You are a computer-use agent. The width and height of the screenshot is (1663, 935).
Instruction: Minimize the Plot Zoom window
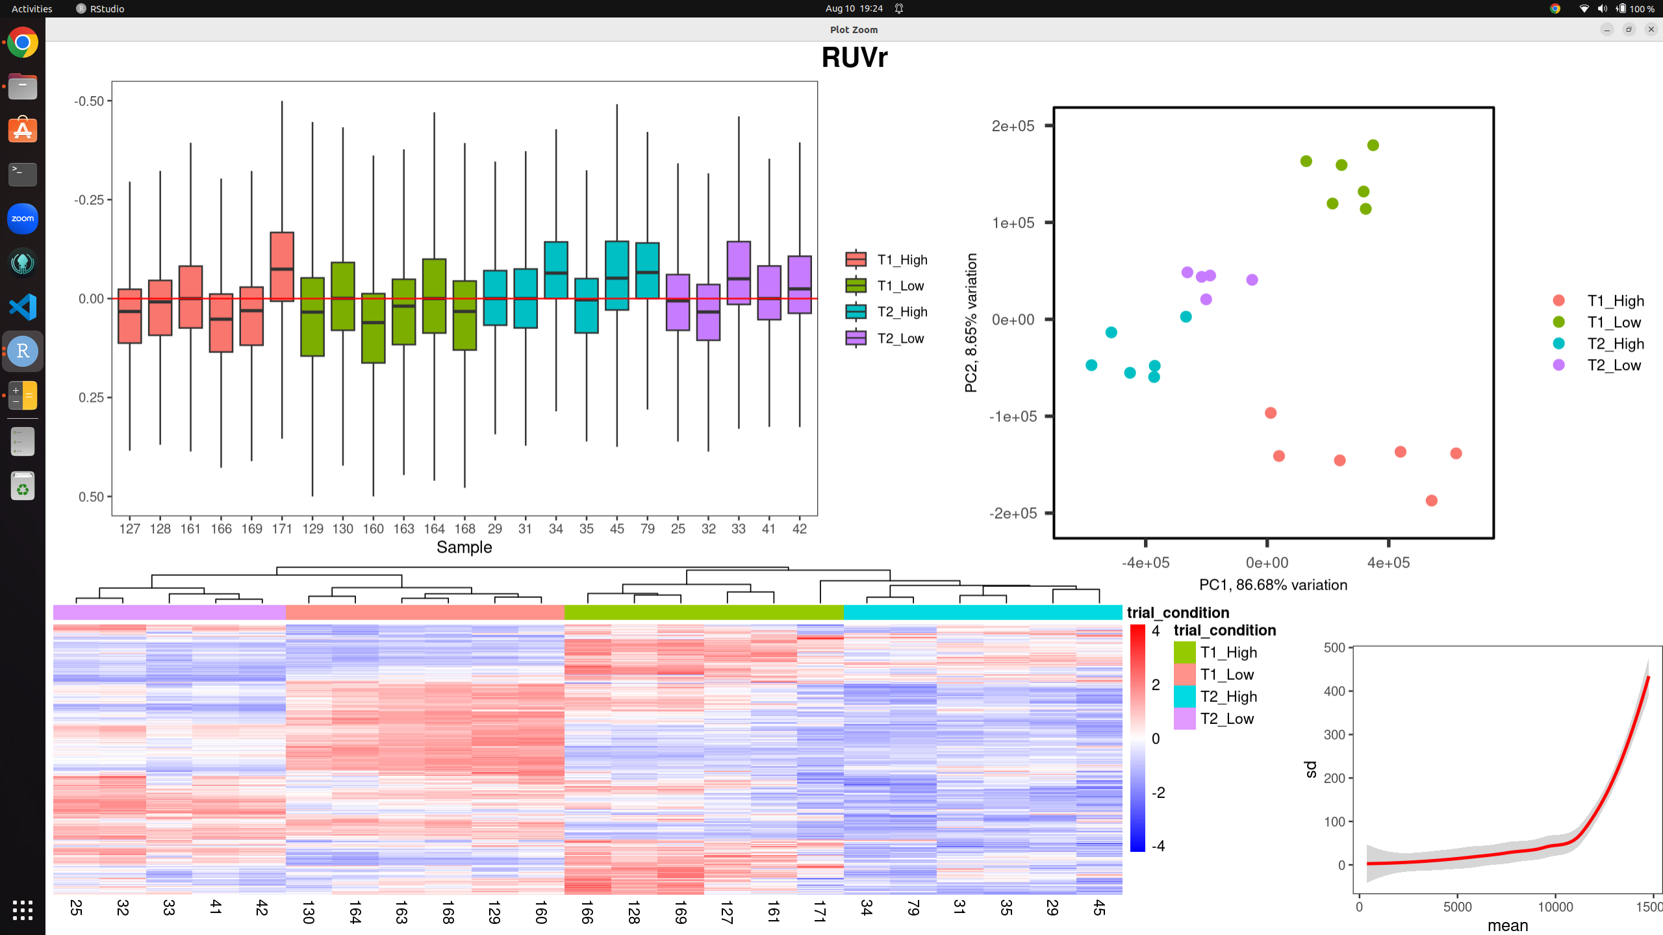pyautogui.click(x=1606, y=29)
